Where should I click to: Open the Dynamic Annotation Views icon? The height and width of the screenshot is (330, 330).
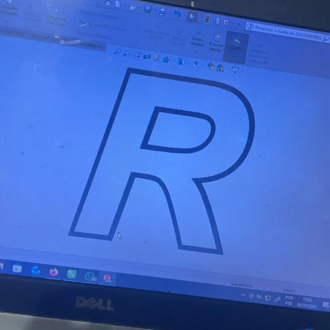tap(157, 58)
